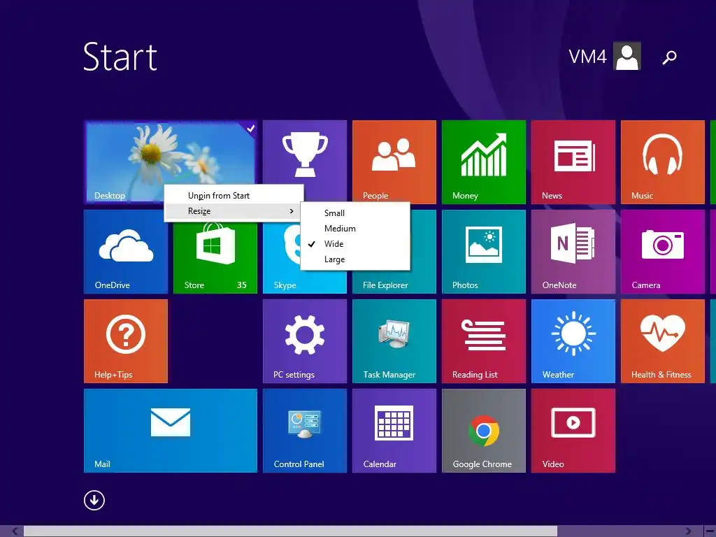Click the scrollbar left arrow
The width and height of the screenshot is (716, 537).
coord(15,531)
